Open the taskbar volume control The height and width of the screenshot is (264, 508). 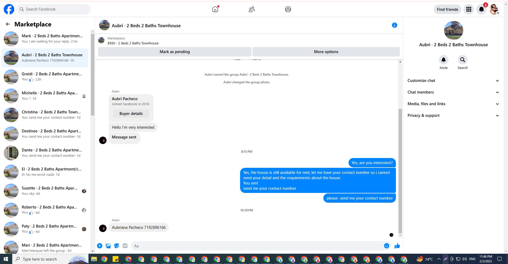coord(465,259)
